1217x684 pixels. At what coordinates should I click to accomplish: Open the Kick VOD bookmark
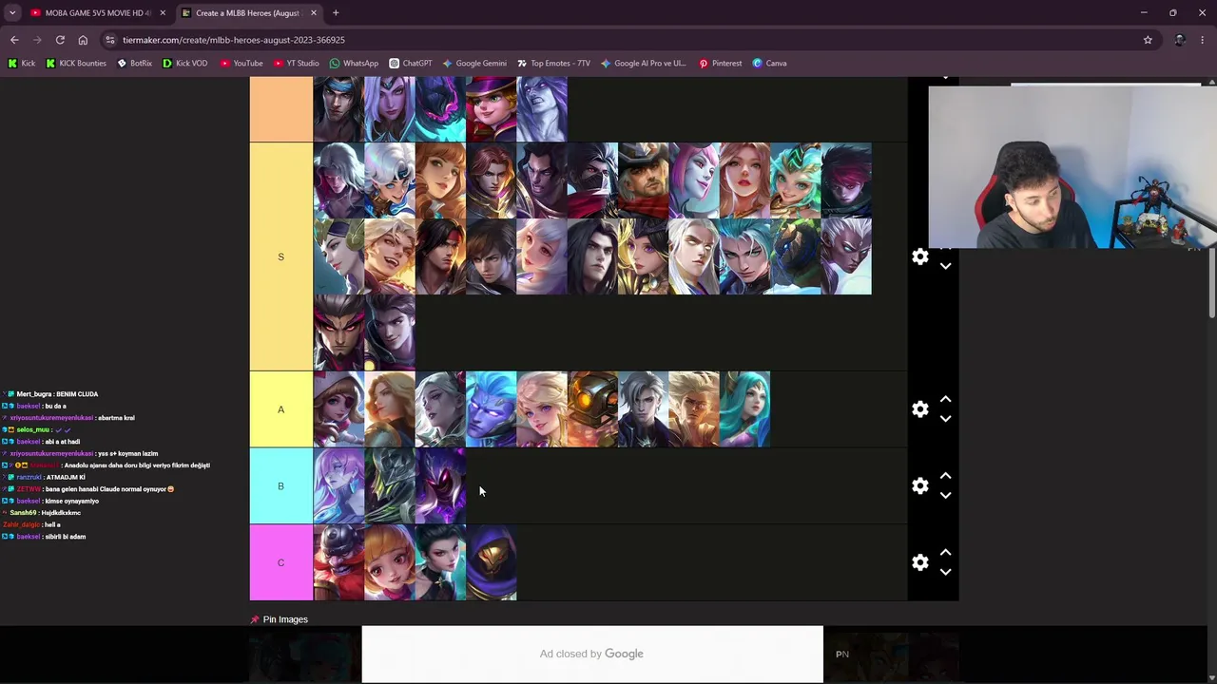(184, 64)
